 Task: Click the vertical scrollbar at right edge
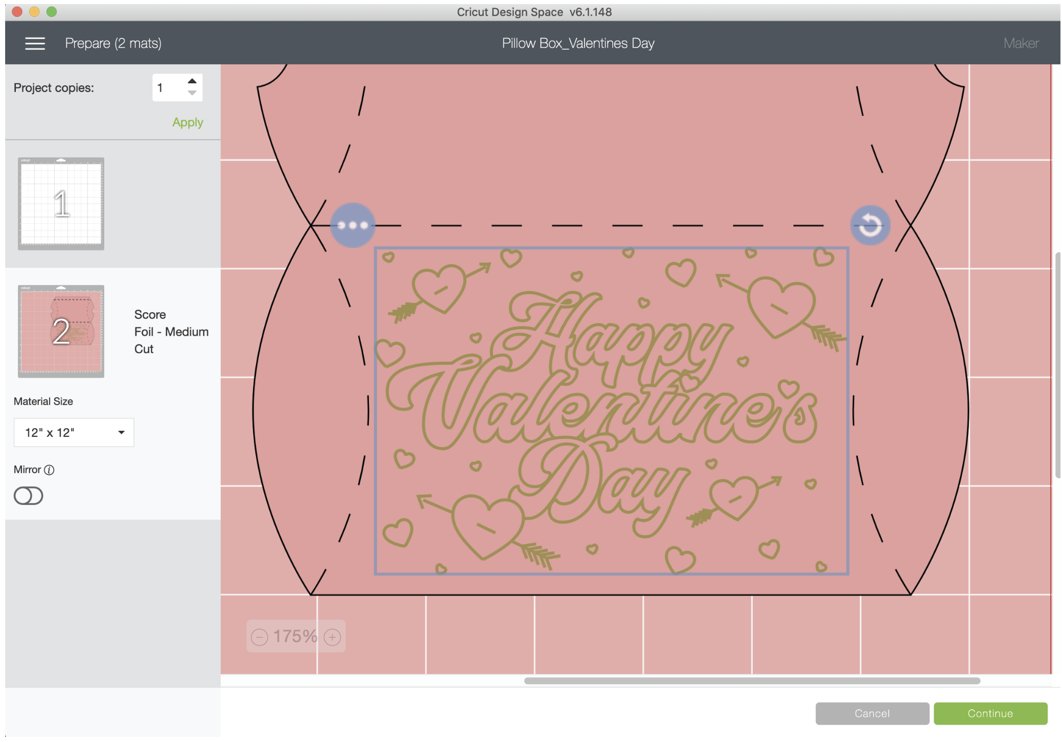(x=1057, y=365)
